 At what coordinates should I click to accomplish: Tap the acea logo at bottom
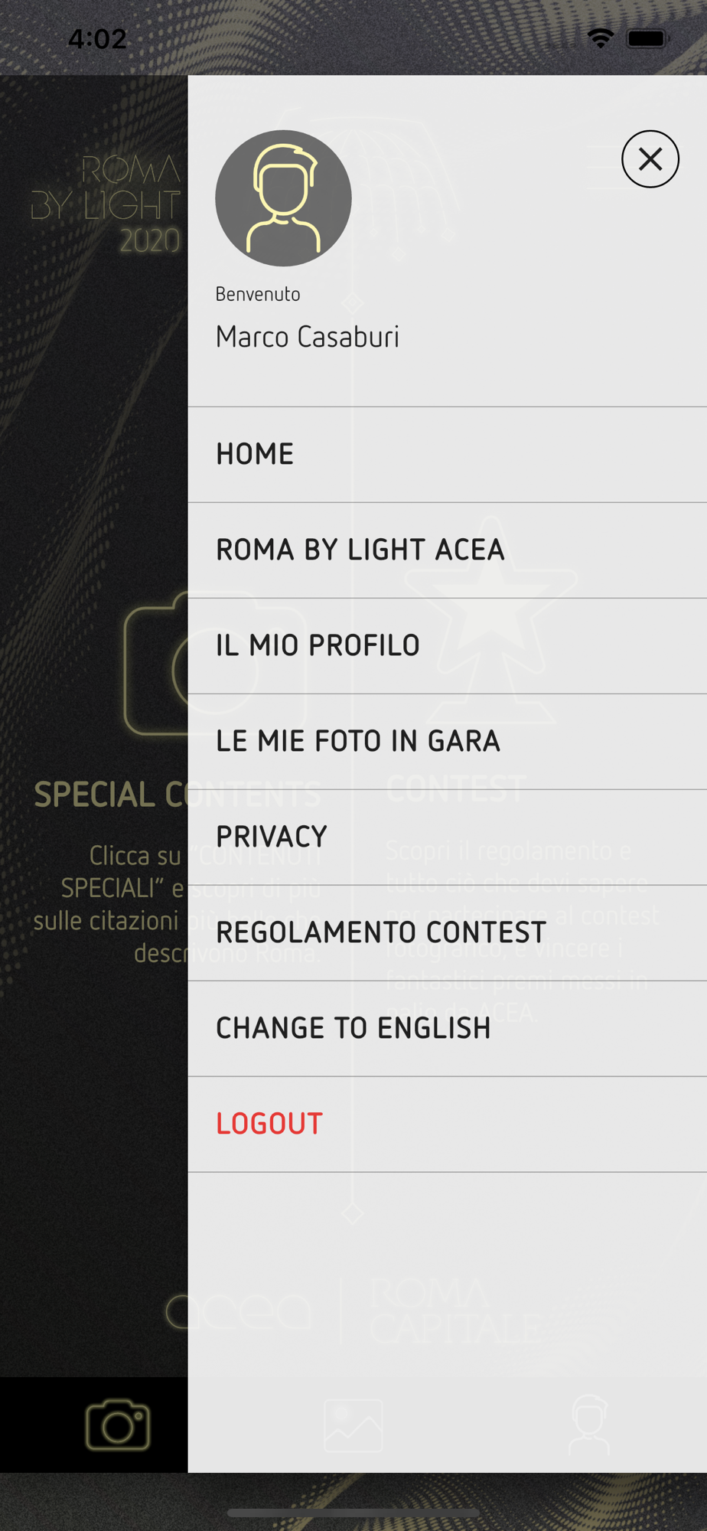(239, 1311)
